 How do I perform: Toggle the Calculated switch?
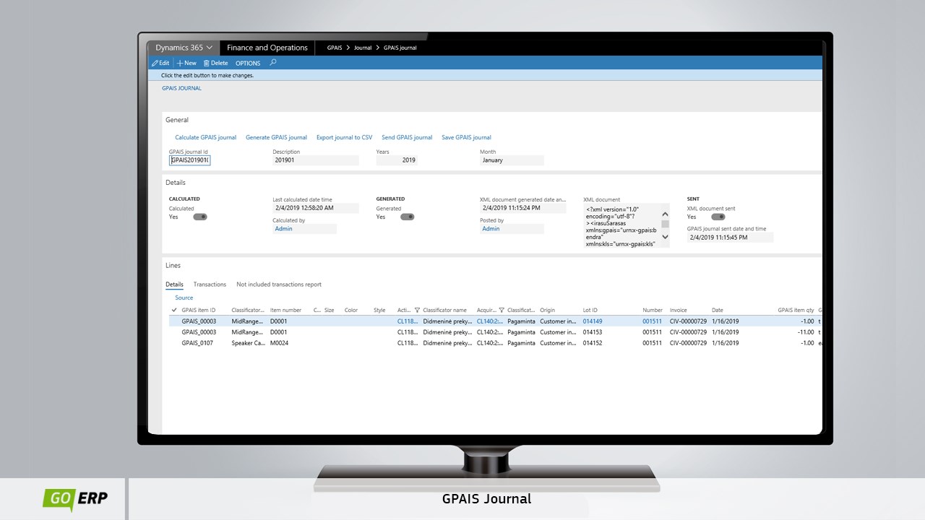200,217
